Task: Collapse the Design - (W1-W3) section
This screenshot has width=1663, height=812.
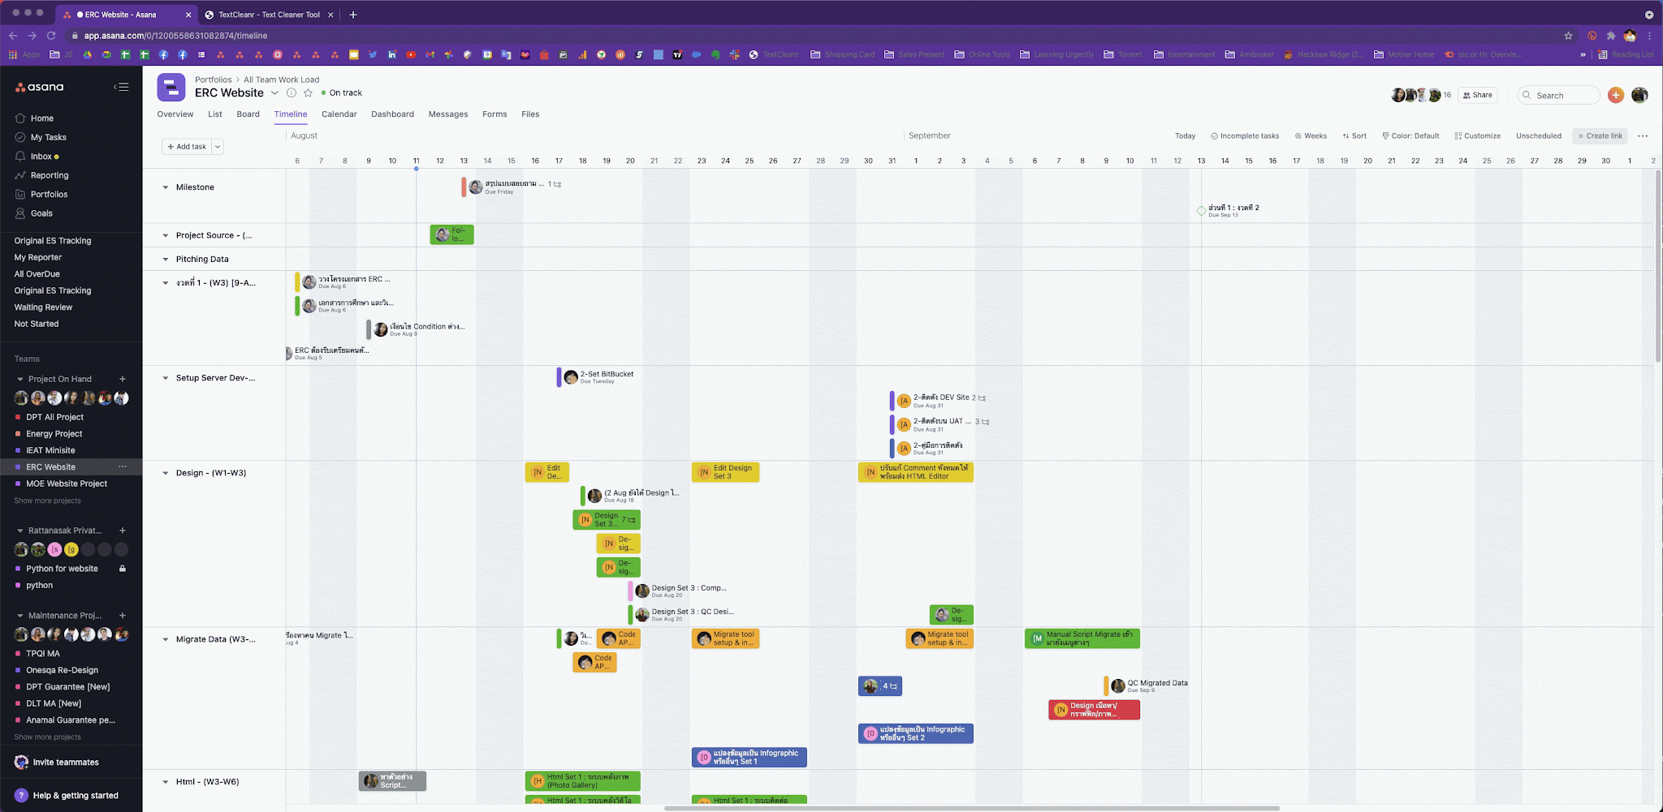Action: 166,473
